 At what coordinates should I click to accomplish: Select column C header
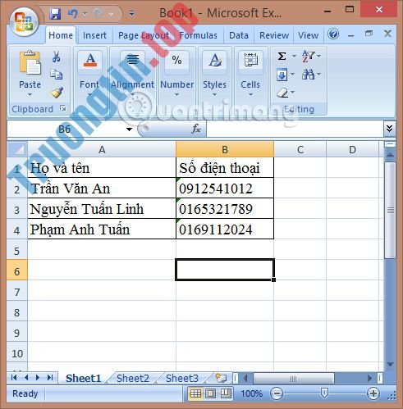coord(300,150)
